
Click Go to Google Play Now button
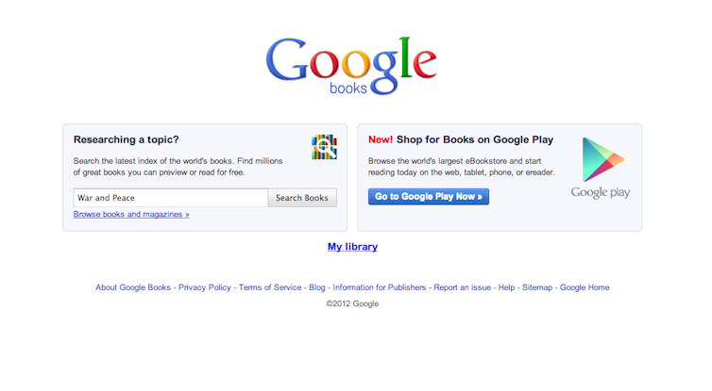click(429, 197)
